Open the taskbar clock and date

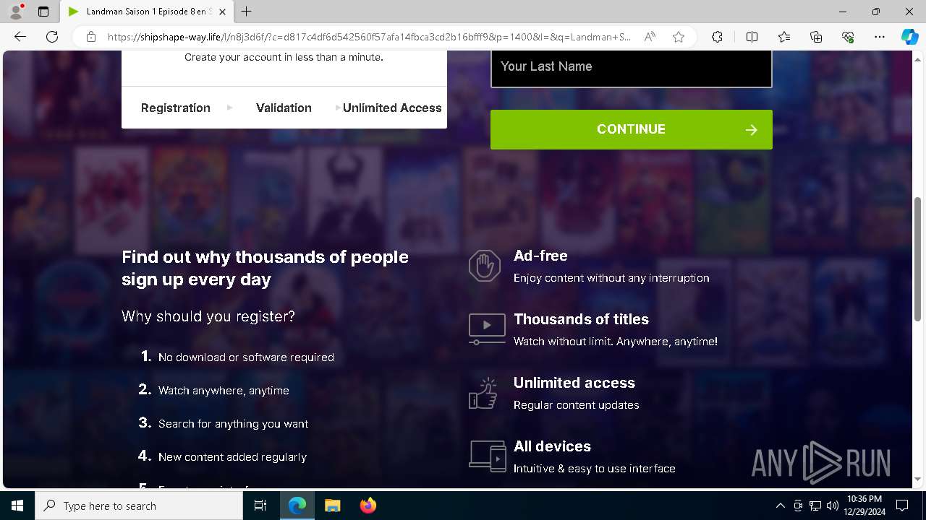[x=865, y=506]
